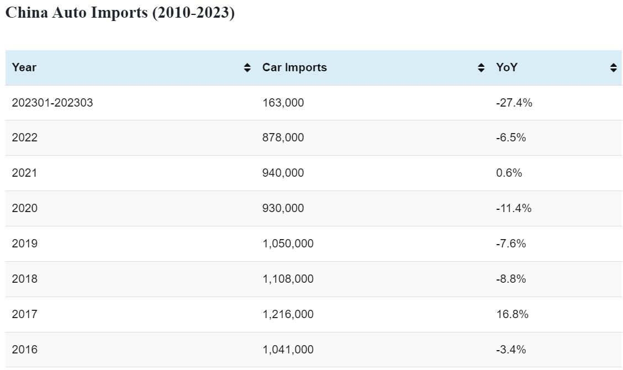Click the 0.6% YoY cell
The height and width of the screenshot is (370, 623).
tap(509, 173)
